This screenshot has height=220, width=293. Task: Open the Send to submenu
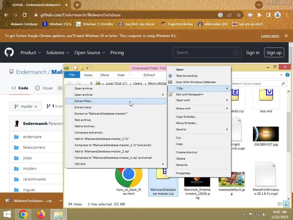[199, 129]
